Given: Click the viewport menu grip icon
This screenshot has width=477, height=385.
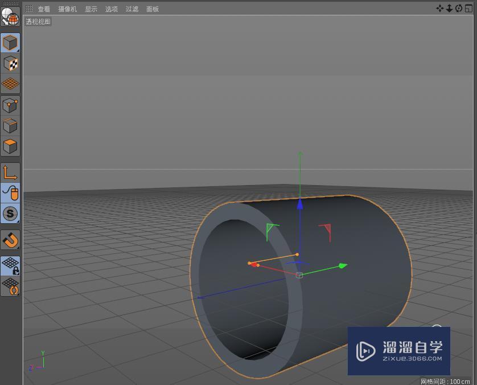Looking at the screenshot, I should click(29, 9).
